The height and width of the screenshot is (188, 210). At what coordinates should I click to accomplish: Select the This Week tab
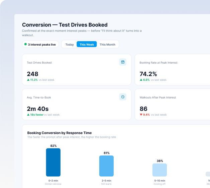coord(87,45)
